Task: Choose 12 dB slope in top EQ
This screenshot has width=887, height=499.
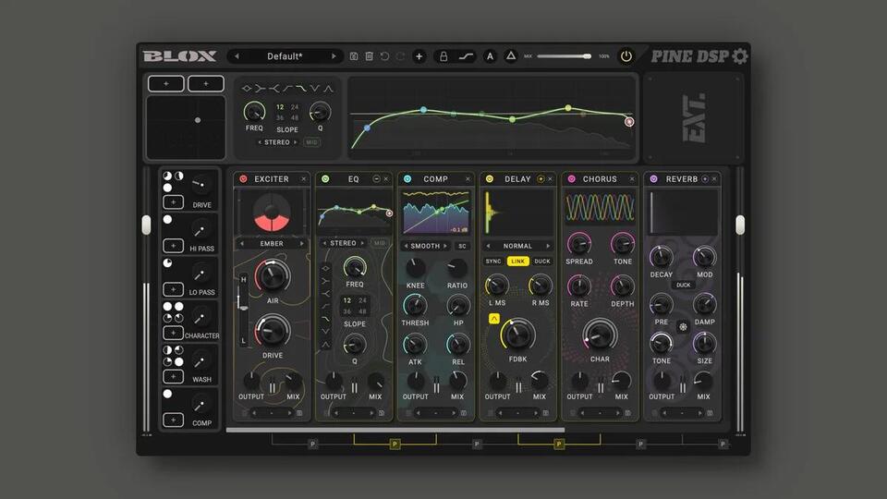Action: [280, 107]
